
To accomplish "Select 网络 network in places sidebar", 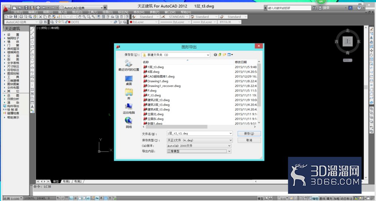I will [129, 123].
